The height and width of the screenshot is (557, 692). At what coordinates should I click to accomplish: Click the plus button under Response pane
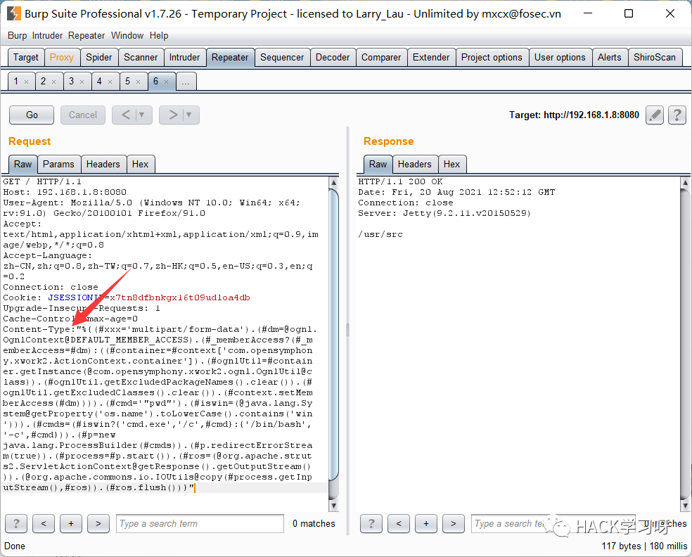coord(426,524)
